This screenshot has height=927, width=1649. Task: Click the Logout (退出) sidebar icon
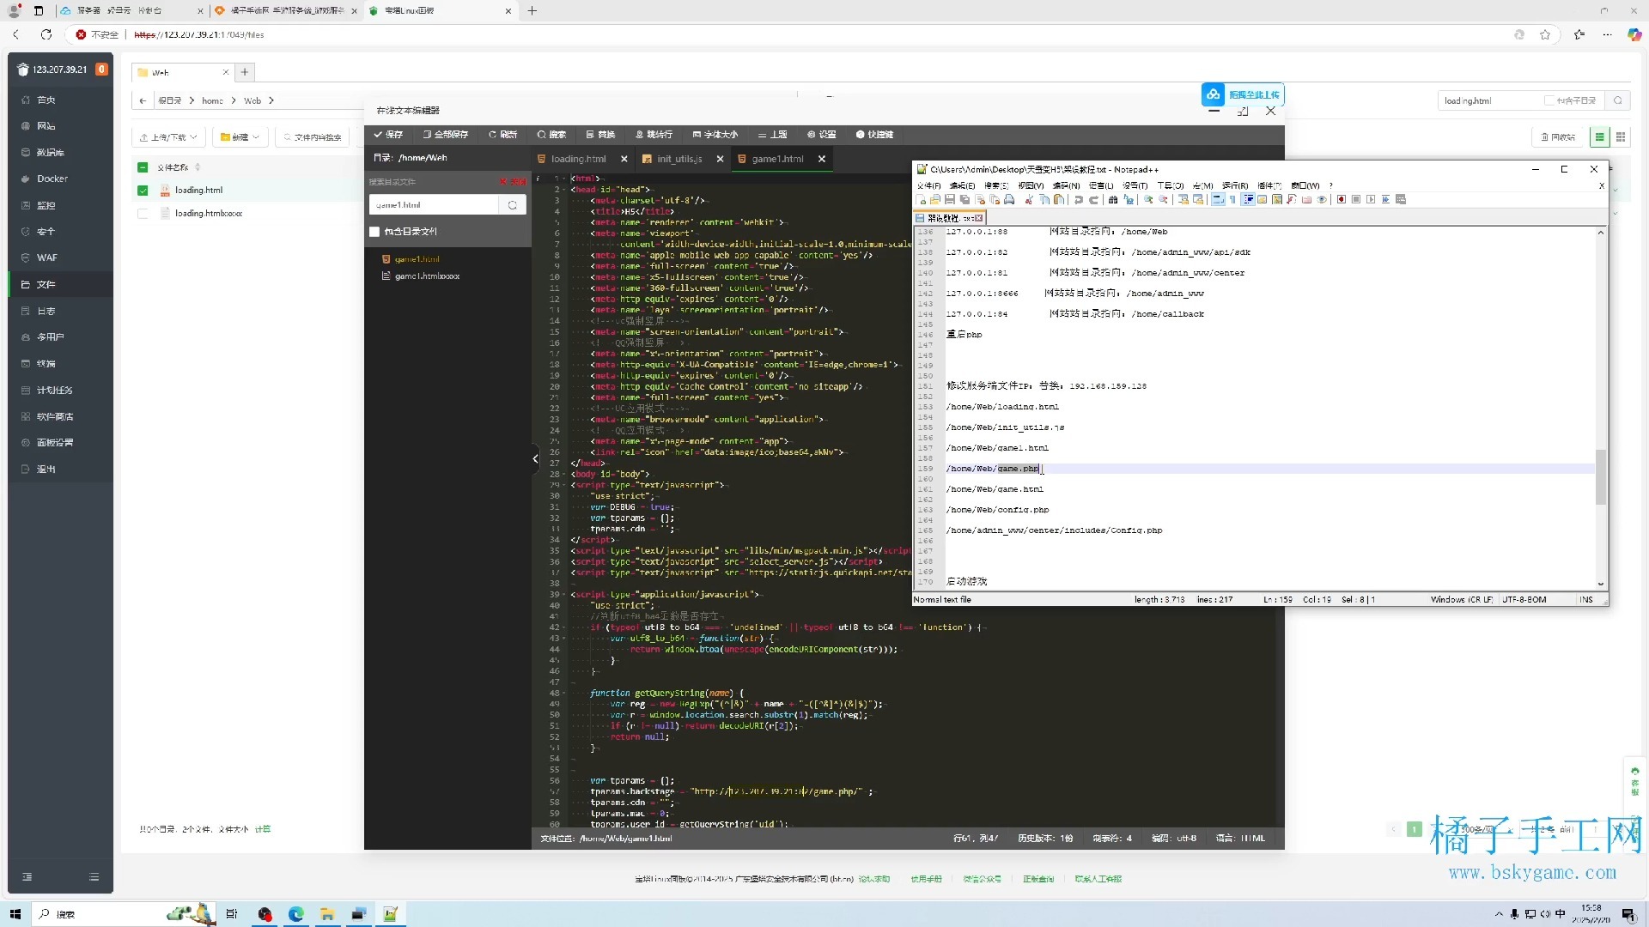click(x=26, y=470)
